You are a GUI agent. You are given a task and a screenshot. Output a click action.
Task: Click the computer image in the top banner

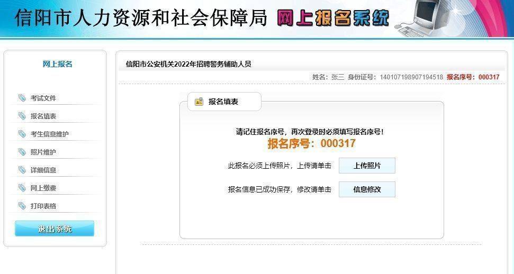pos(431,17)
